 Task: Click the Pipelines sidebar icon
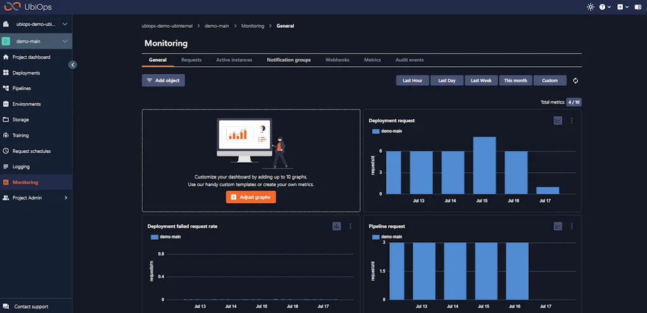click(6, 88)
